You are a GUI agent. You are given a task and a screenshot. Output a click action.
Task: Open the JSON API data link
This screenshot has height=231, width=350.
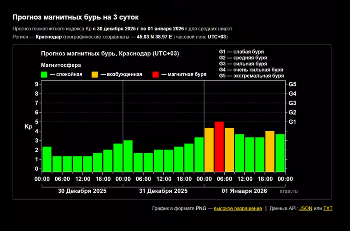(306, 208)
